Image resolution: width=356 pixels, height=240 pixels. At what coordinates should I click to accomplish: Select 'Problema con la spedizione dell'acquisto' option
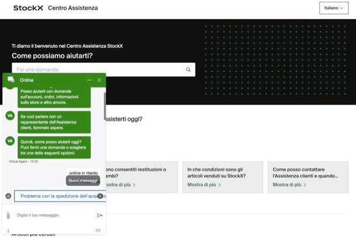click(60, 196)
